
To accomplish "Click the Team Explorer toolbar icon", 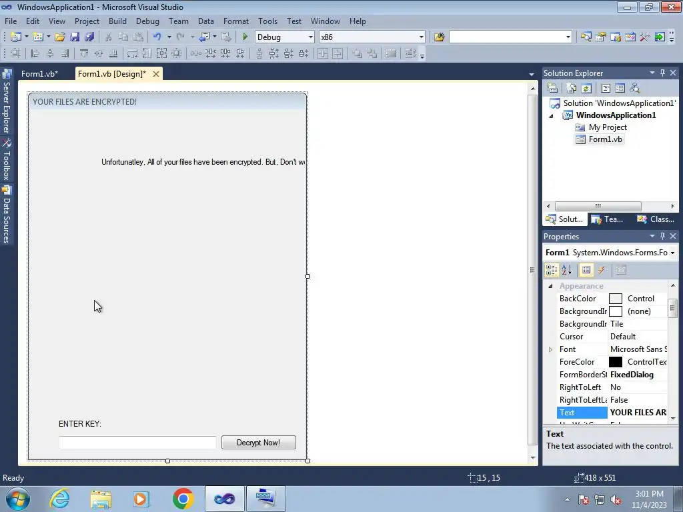I will point(616,37).
